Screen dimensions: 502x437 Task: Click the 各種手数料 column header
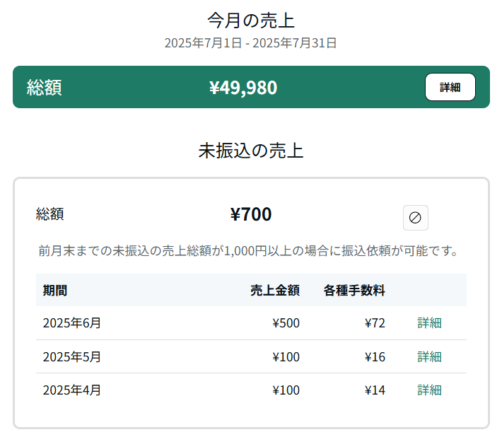click(x=354, y=291)
